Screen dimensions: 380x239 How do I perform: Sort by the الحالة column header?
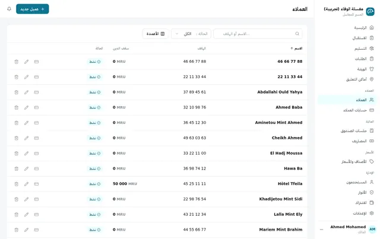[x=99, y=49]
